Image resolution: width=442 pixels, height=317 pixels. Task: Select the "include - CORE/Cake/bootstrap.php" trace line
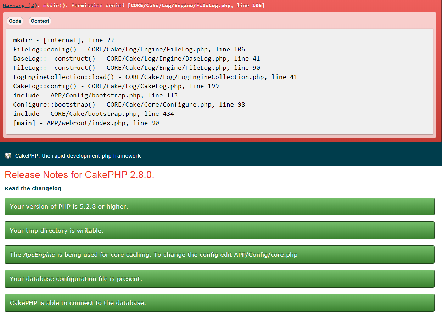point(94,114)
